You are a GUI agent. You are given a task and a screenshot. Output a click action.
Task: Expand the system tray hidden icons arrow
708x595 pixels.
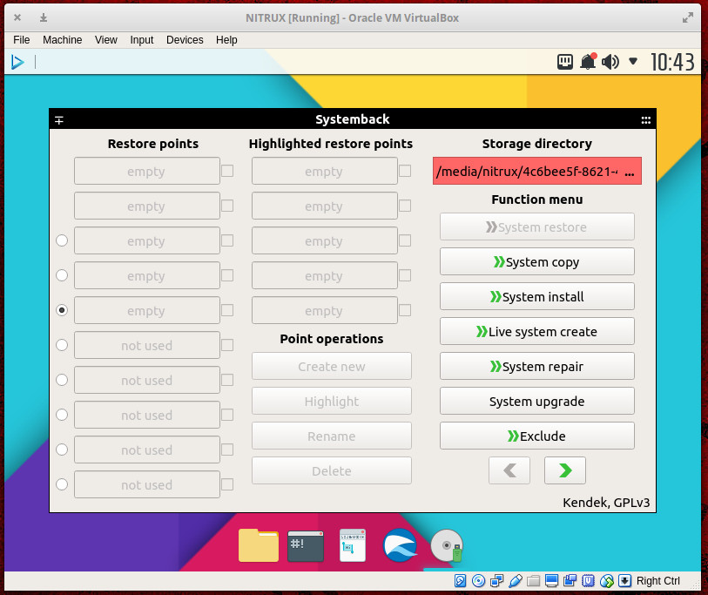tap(633, 62)
